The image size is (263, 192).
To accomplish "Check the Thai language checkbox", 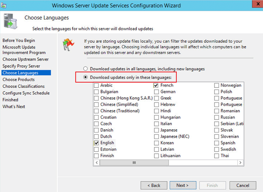I will click(x=216, y=156).
